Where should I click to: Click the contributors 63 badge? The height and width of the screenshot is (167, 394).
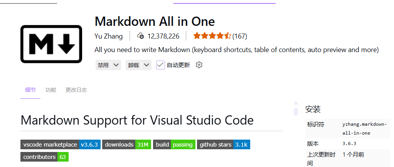[x=44, y=157]
